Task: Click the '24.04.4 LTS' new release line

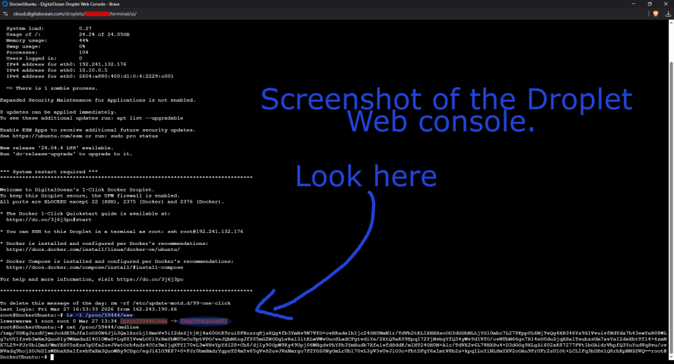Action: (57, 148)
